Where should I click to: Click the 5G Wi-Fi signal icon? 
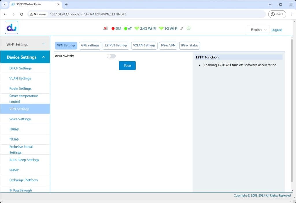point(161,28)
